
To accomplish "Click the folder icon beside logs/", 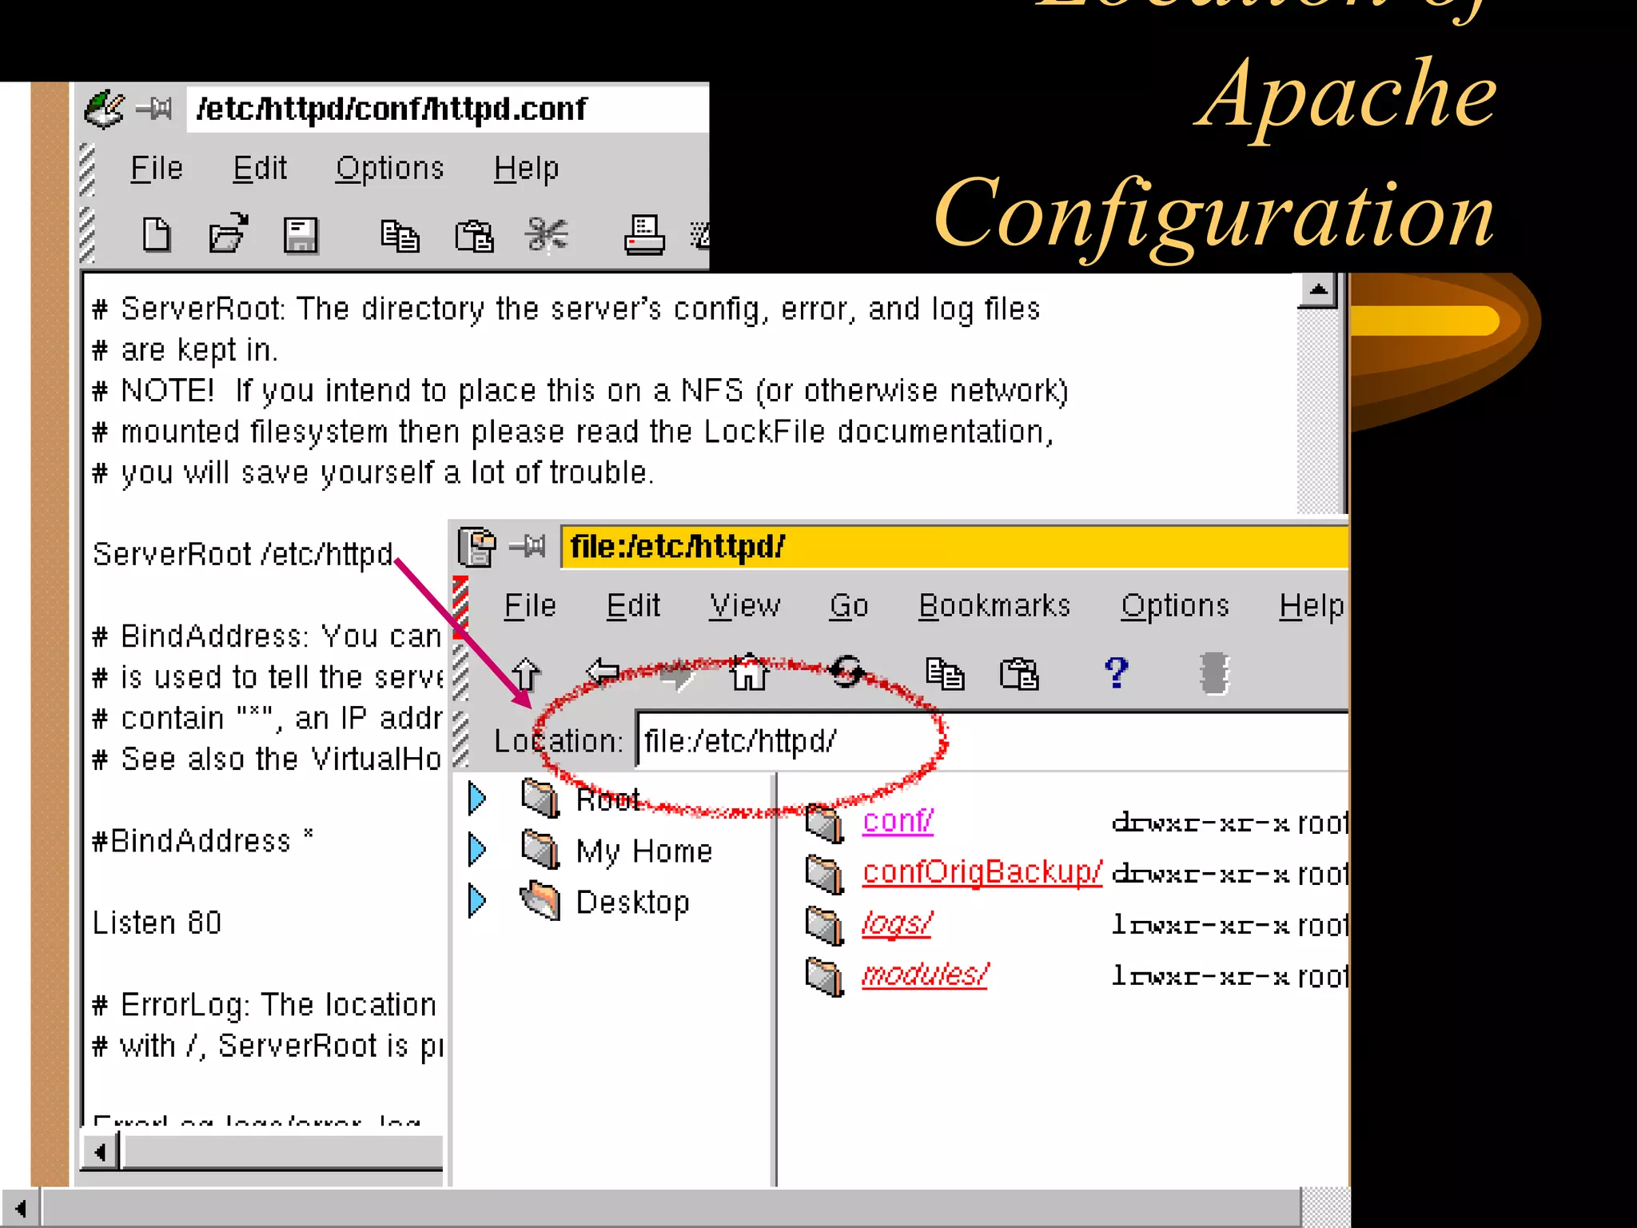I will 825,925.
